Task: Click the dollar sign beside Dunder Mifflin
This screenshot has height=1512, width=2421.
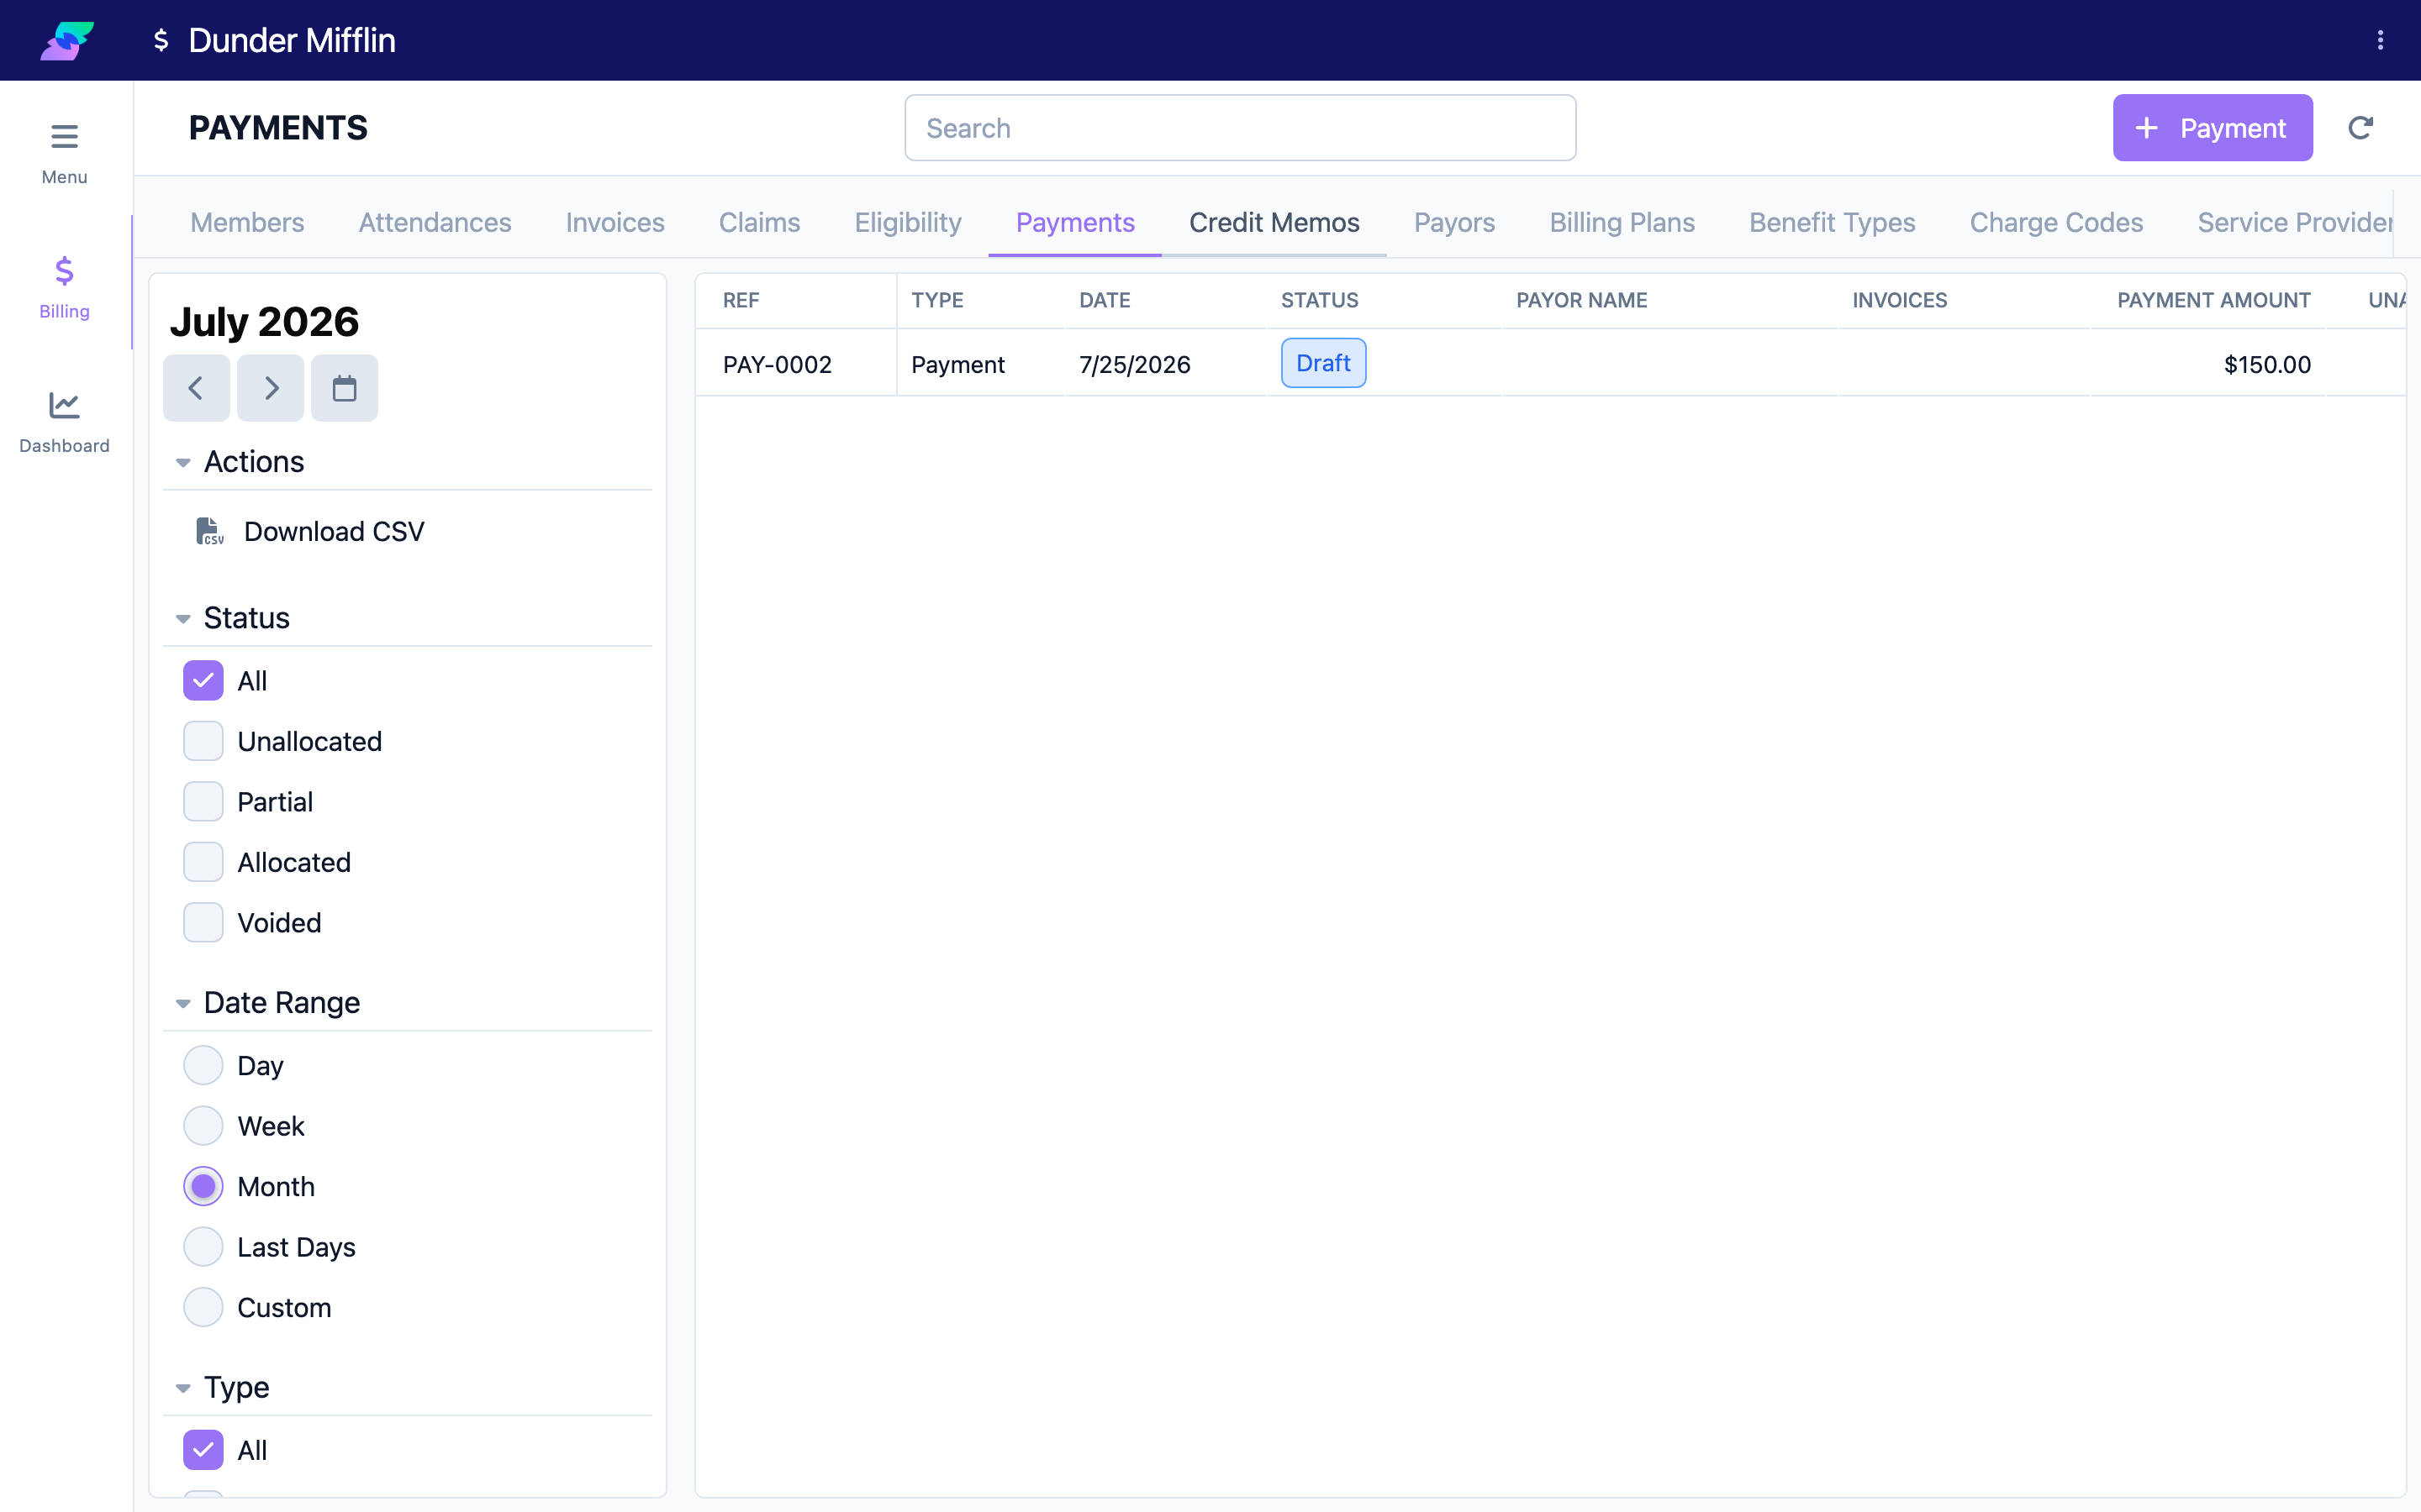Action: pyautogui.click(x=161, y=40)
